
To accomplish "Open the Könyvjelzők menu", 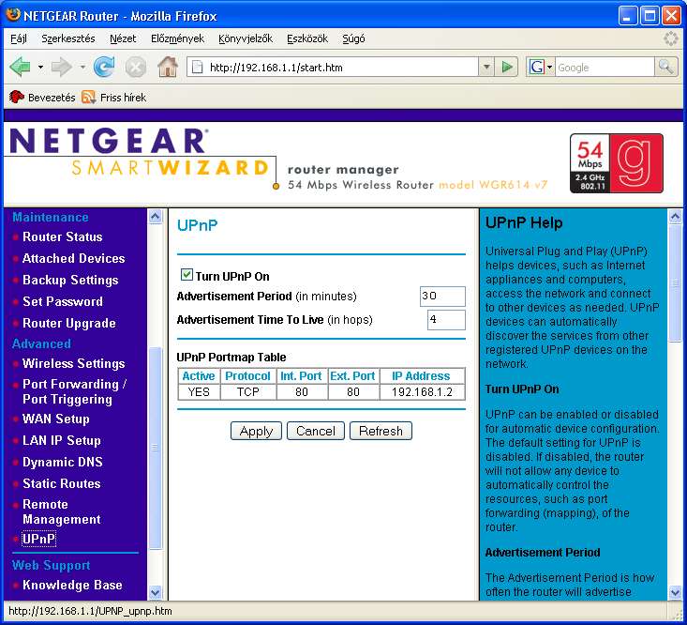I will pos(246,38).
